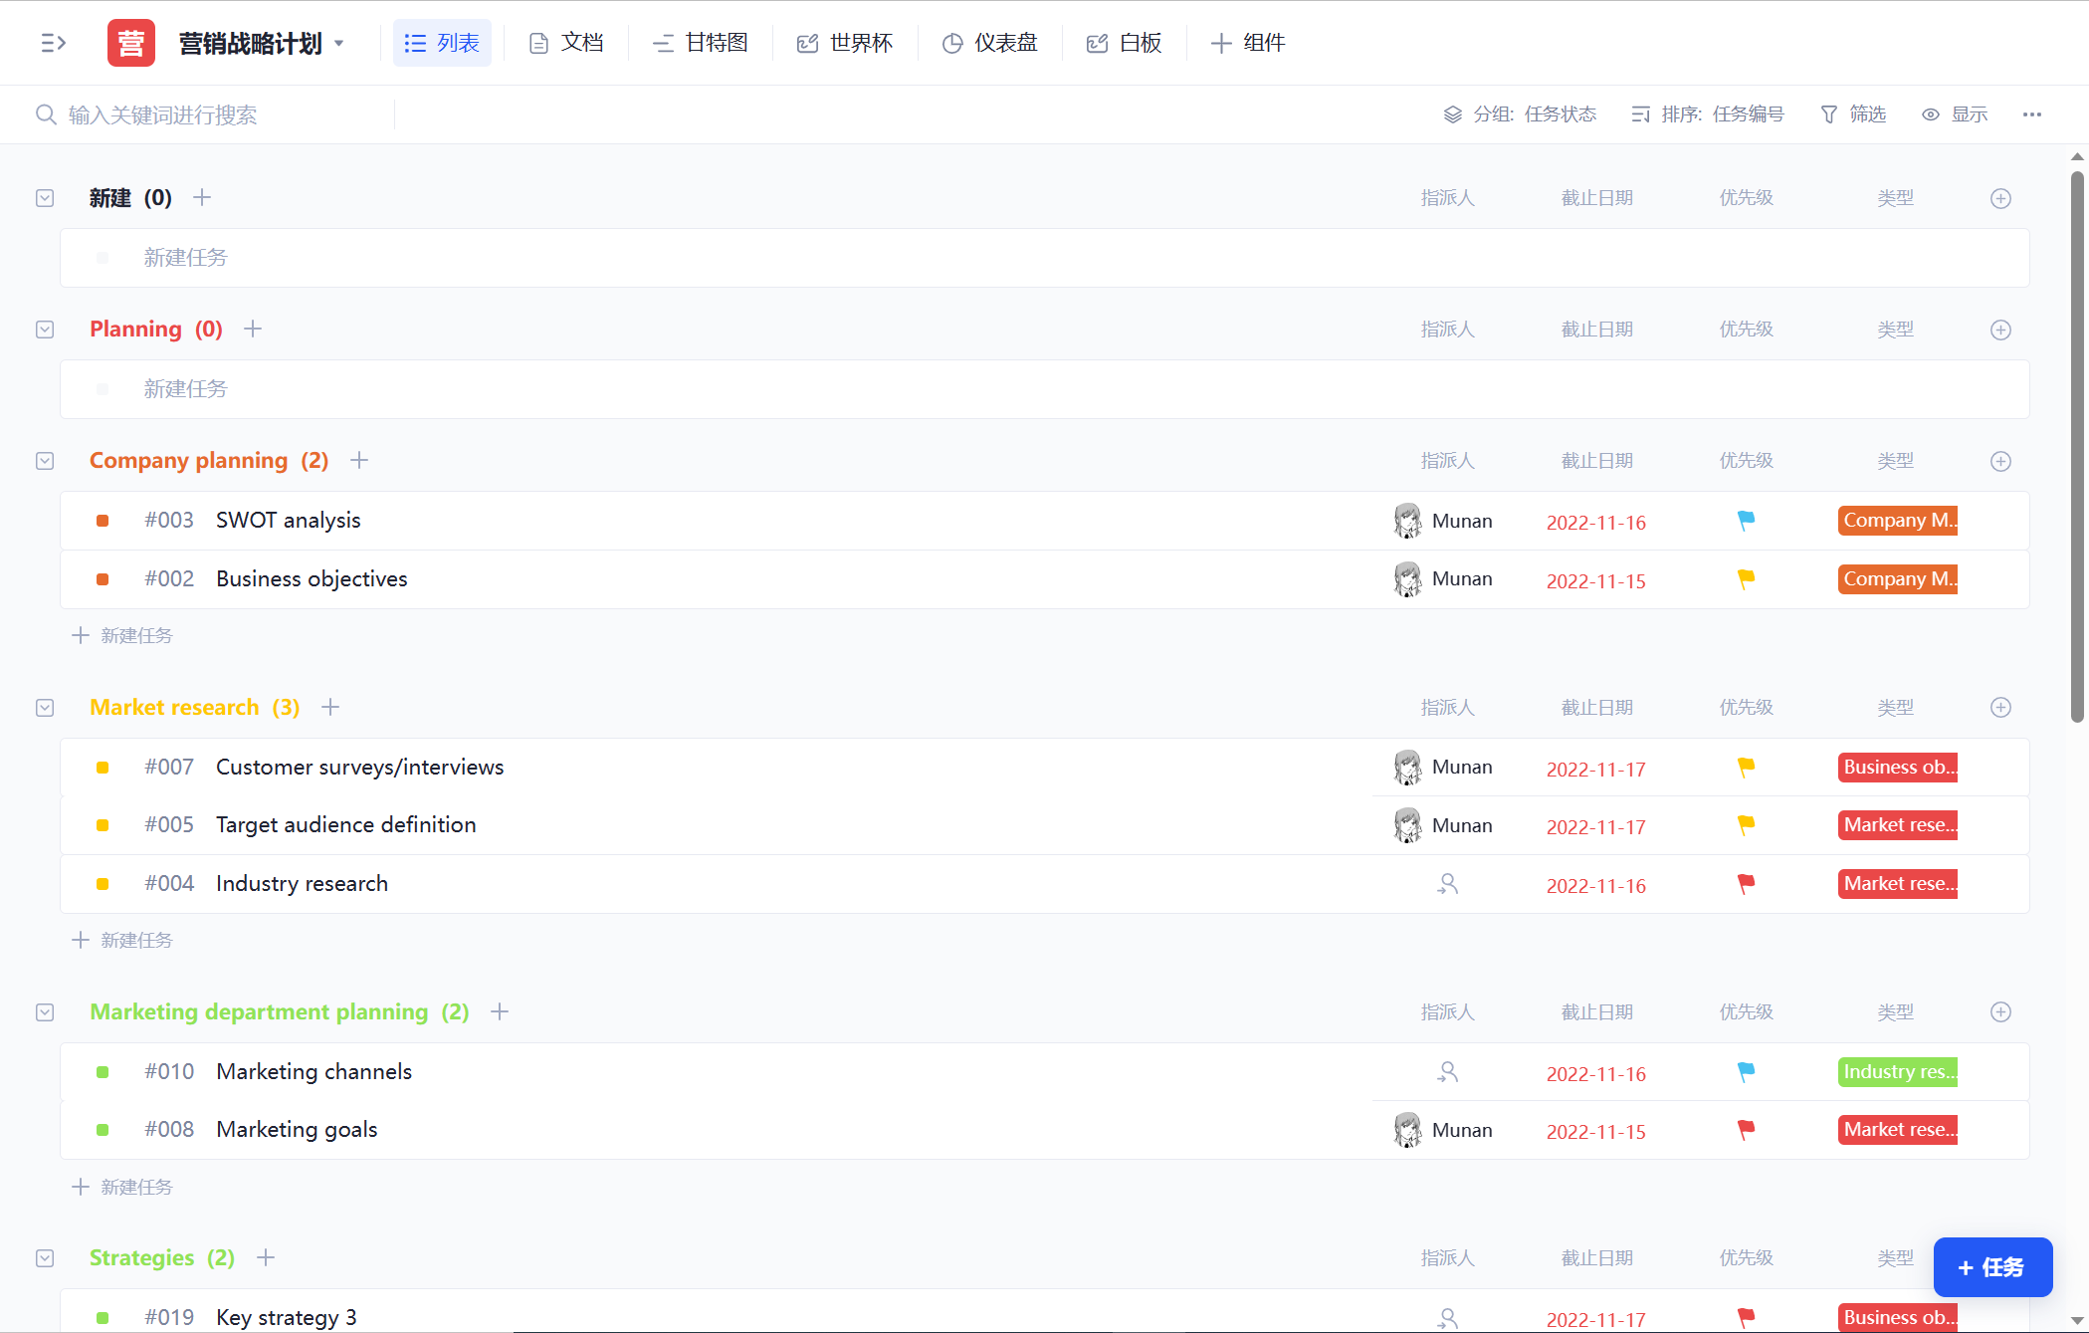Viewport: 2089px width, 1333px height.
Task: Click plus icon next to Company planning
Action: tap(359, 460)
